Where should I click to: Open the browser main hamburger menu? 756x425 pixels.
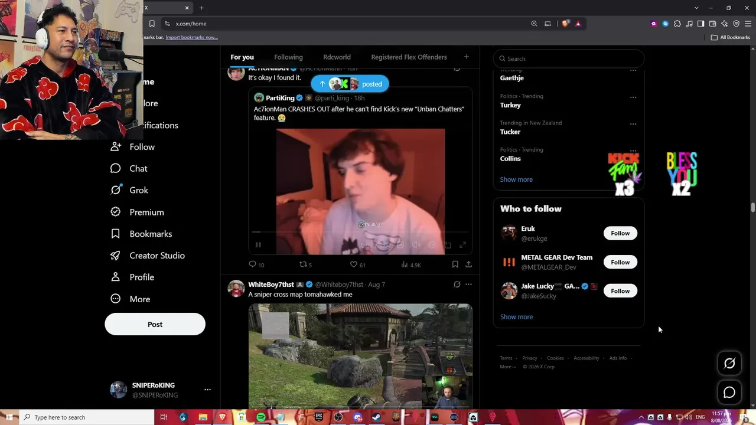748,24
